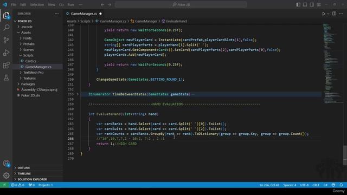Open Poker 2D.sln file

pyautogui.click(x=37, y=95)
